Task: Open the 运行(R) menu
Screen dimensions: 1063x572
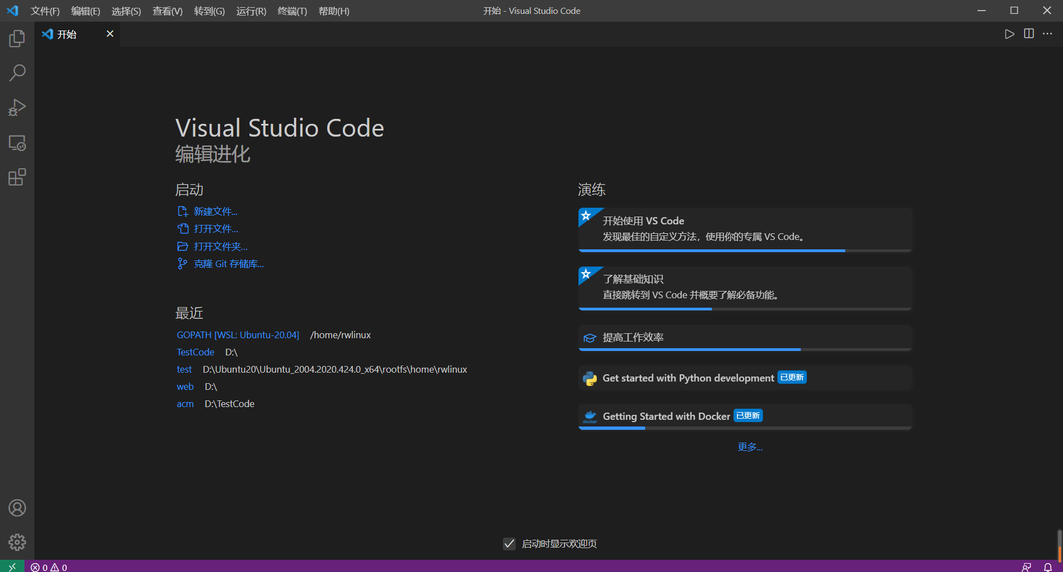Action: [x=251, y=11]
